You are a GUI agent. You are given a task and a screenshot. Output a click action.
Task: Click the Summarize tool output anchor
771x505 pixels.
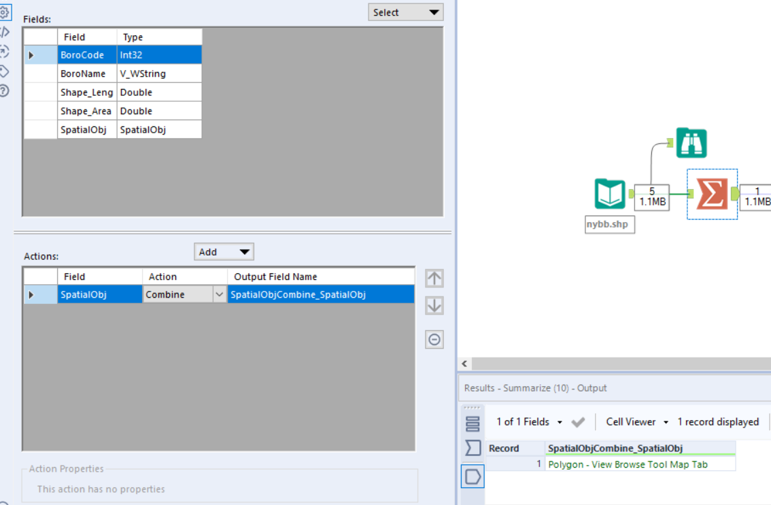[x=734, y=194]
